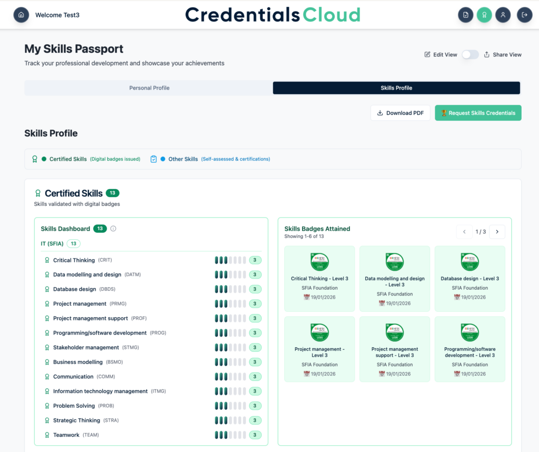
Task: Click the Other Skills clipboard icon
Action: 154,159
